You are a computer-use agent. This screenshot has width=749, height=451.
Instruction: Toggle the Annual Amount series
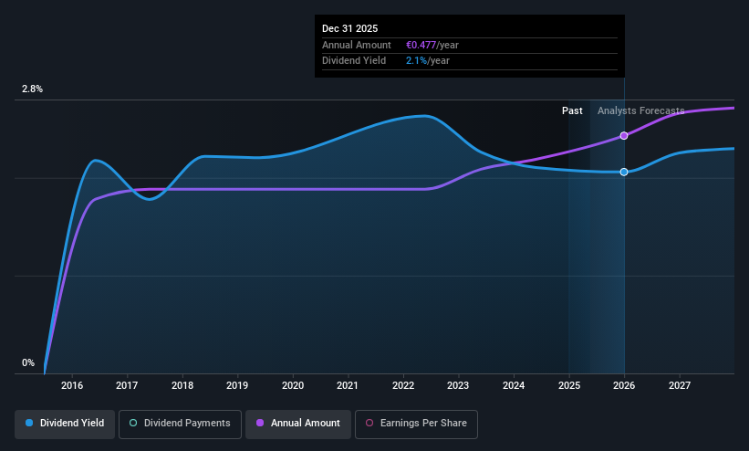pyautogui.click(x=298, y=425)
